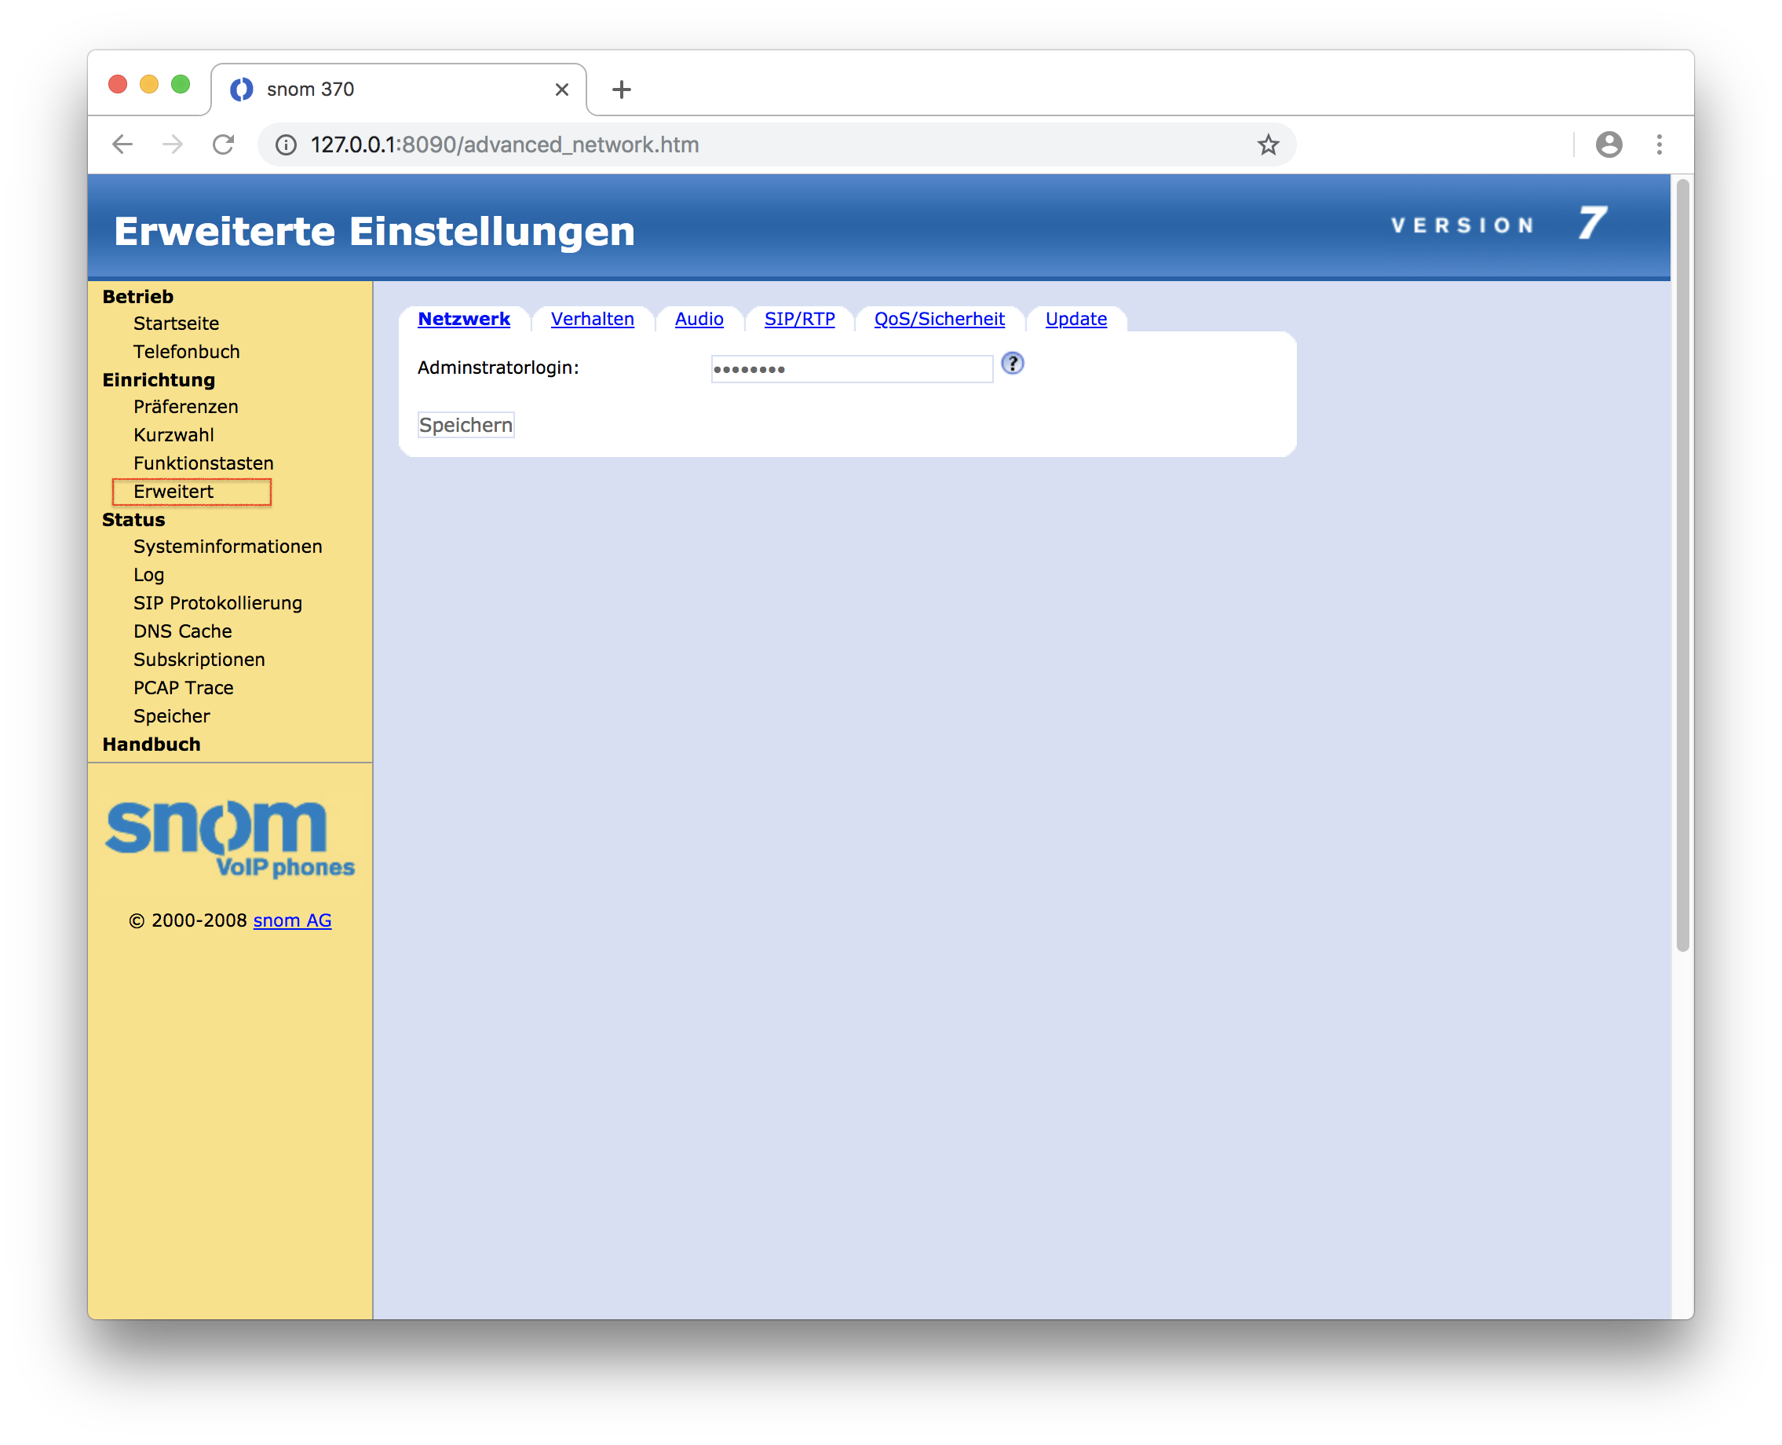Viewport: 1782px width, 1445px height.
Task: Go back with the arrow icon
Action: pyautogui.click(x=122, y=144)
